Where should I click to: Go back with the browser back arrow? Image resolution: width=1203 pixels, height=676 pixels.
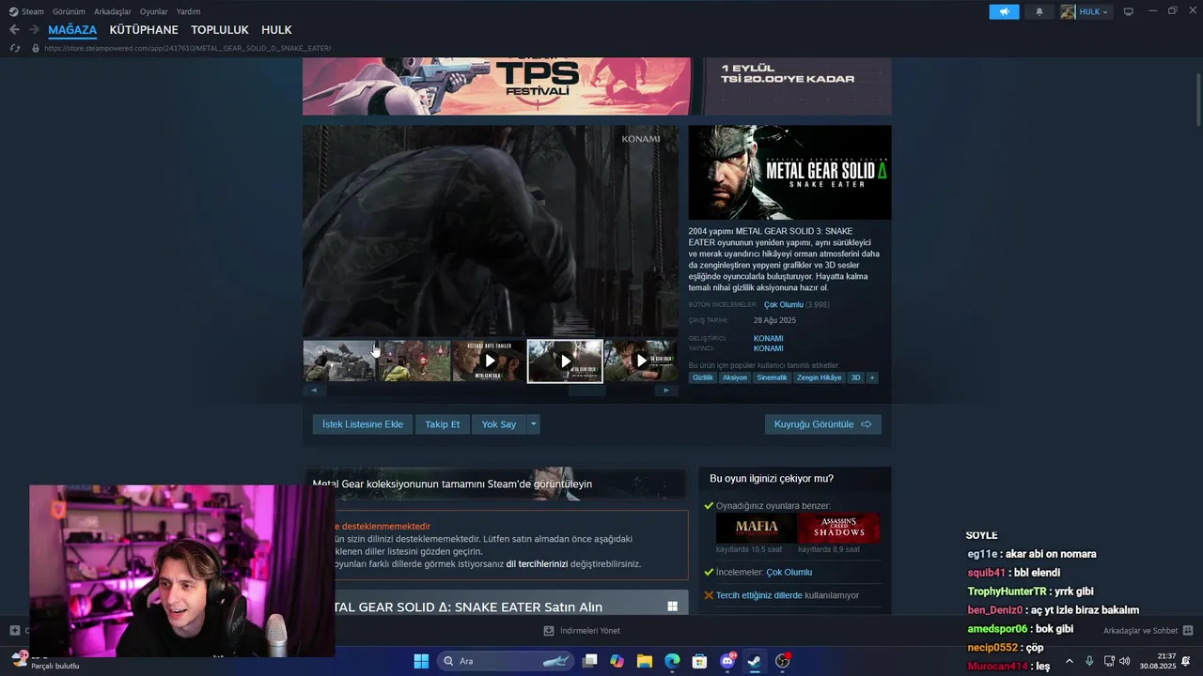(x=14, y=30)
